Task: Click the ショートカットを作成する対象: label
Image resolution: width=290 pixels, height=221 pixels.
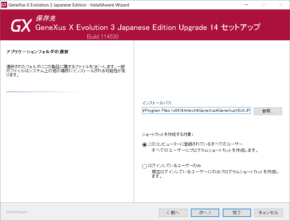Action: coord(168,134)
